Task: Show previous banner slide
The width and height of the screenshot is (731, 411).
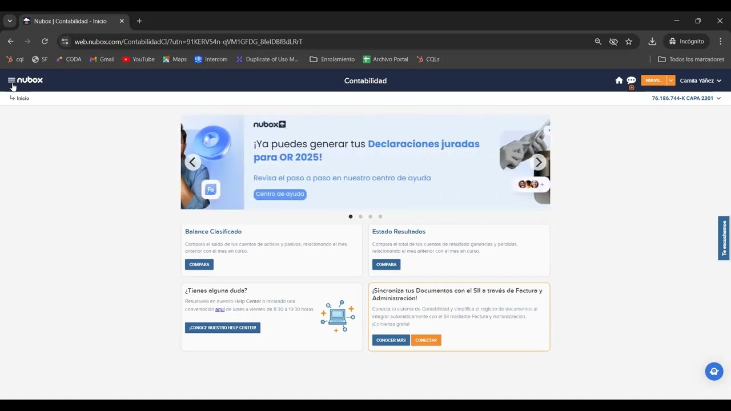Action: [192, 162]
